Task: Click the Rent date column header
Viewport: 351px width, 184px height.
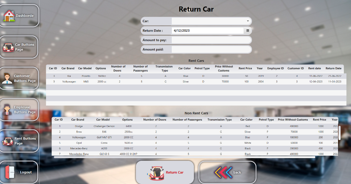Action: (x=314, y=69)
